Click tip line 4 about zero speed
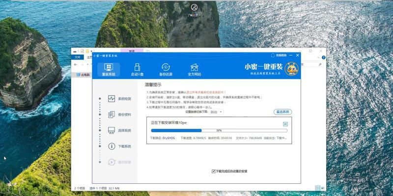This screenshot has height=196, width=393. click(179, 107)
